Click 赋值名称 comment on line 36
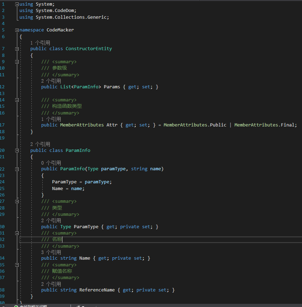Screen dimensions: 302x307 tap(62, 271)
